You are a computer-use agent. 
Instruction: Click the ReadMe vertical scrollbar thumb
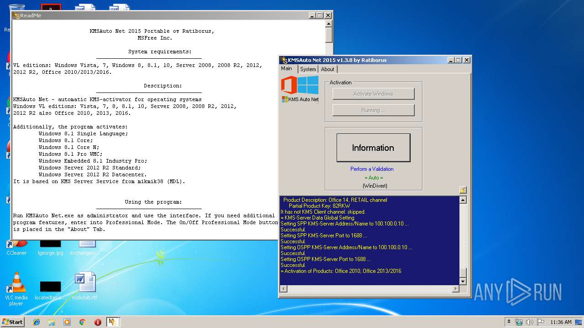coord(329,36)
